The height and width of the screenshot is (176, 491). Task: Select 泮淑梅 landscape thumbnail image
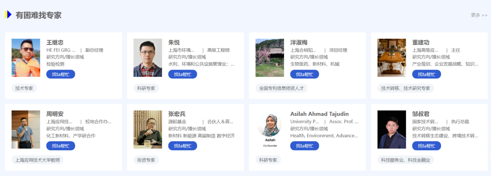pos(270,58)
